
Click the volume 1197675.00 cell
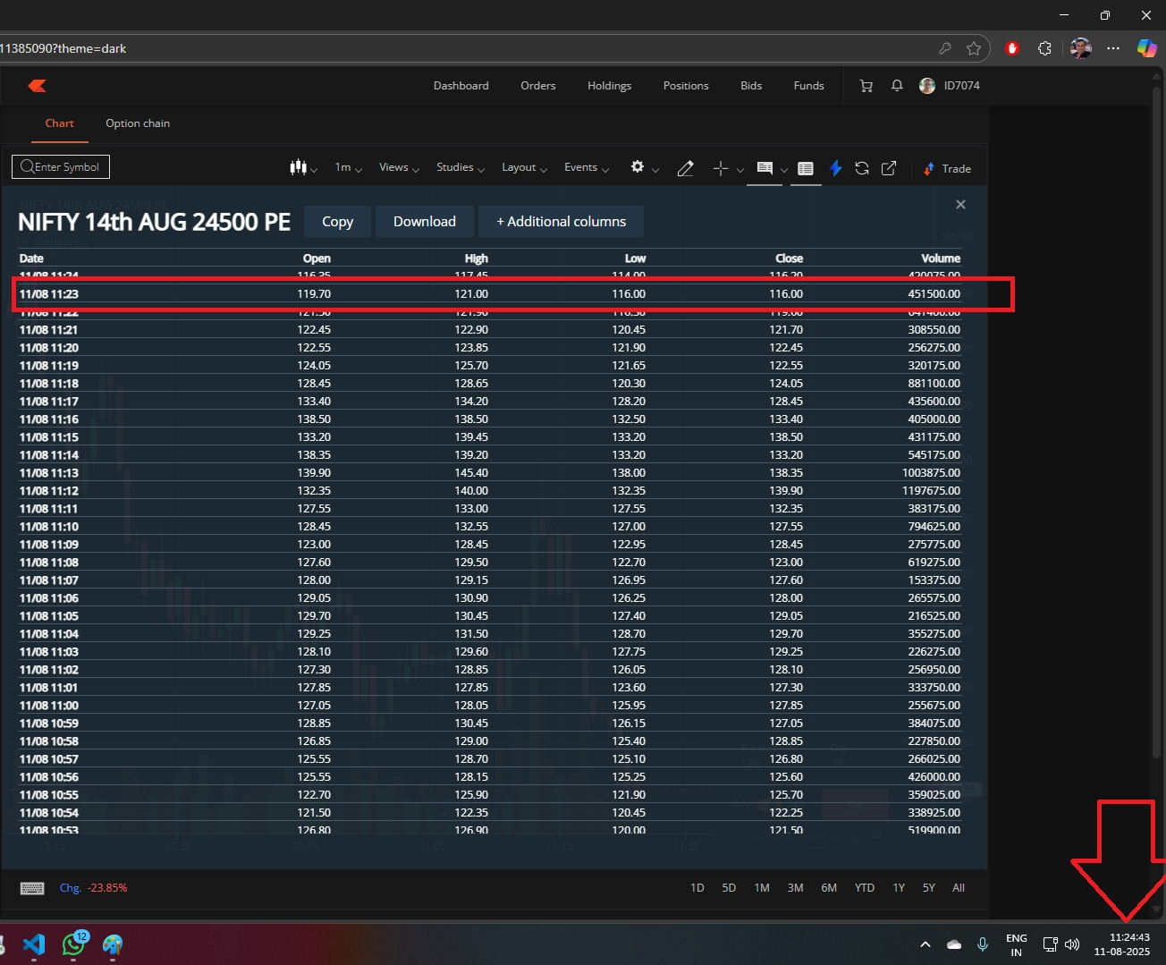[x=931, y=491]
